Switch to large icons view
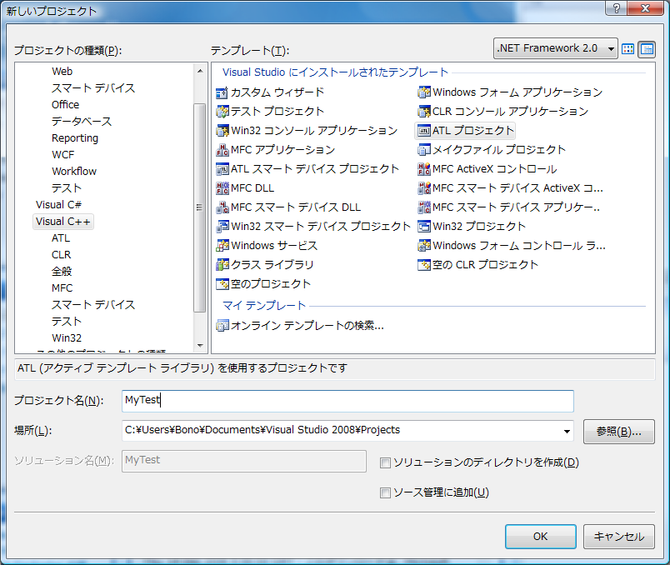This screenshot has height=565, width=670. [x=627, y=49]
